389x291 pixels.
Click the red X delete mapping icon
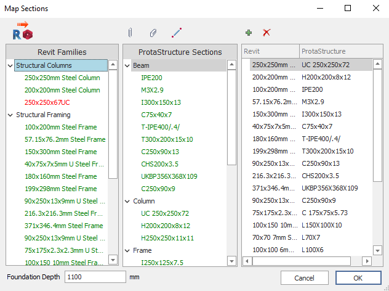click(267, 32)
